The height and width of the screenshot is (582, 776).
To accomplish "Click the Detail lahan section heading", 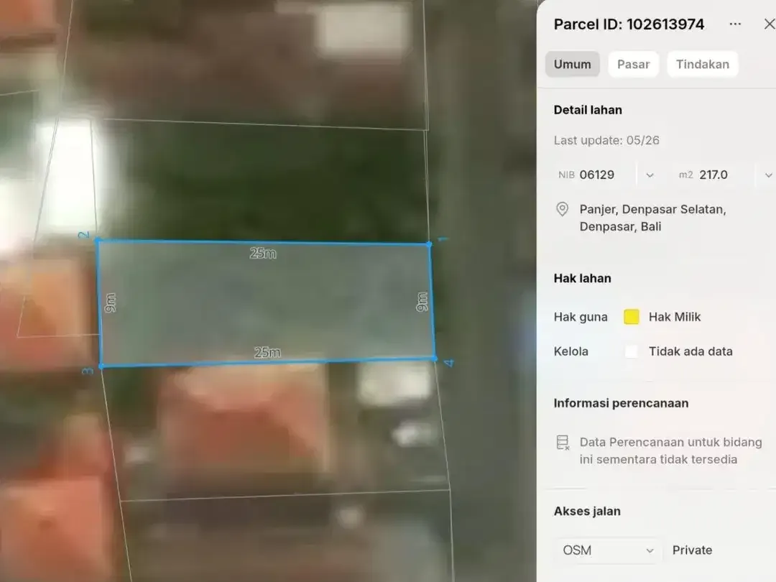I will click(588, 110).
